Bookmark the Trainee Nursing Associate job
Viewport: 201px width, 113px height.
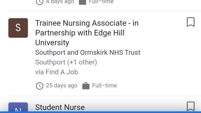pyautogui.click(x=190, y=22)
